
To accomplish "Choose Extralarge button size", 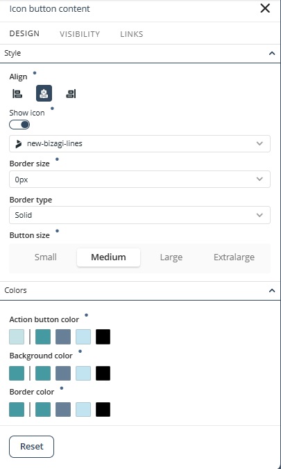I will click(235, 257).
